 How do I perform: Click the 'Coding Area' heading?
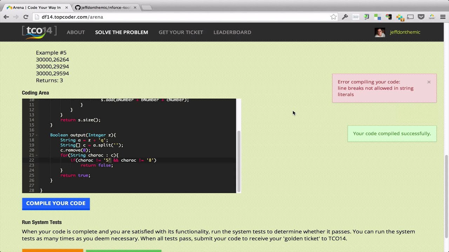[35, 93]
